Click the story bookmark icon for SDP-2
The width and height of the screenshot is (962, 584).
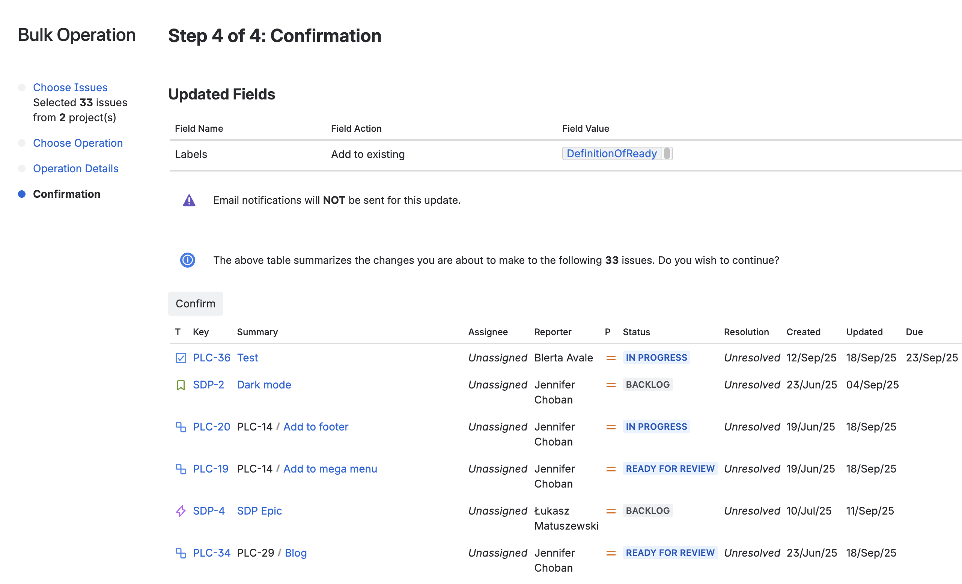181,385
